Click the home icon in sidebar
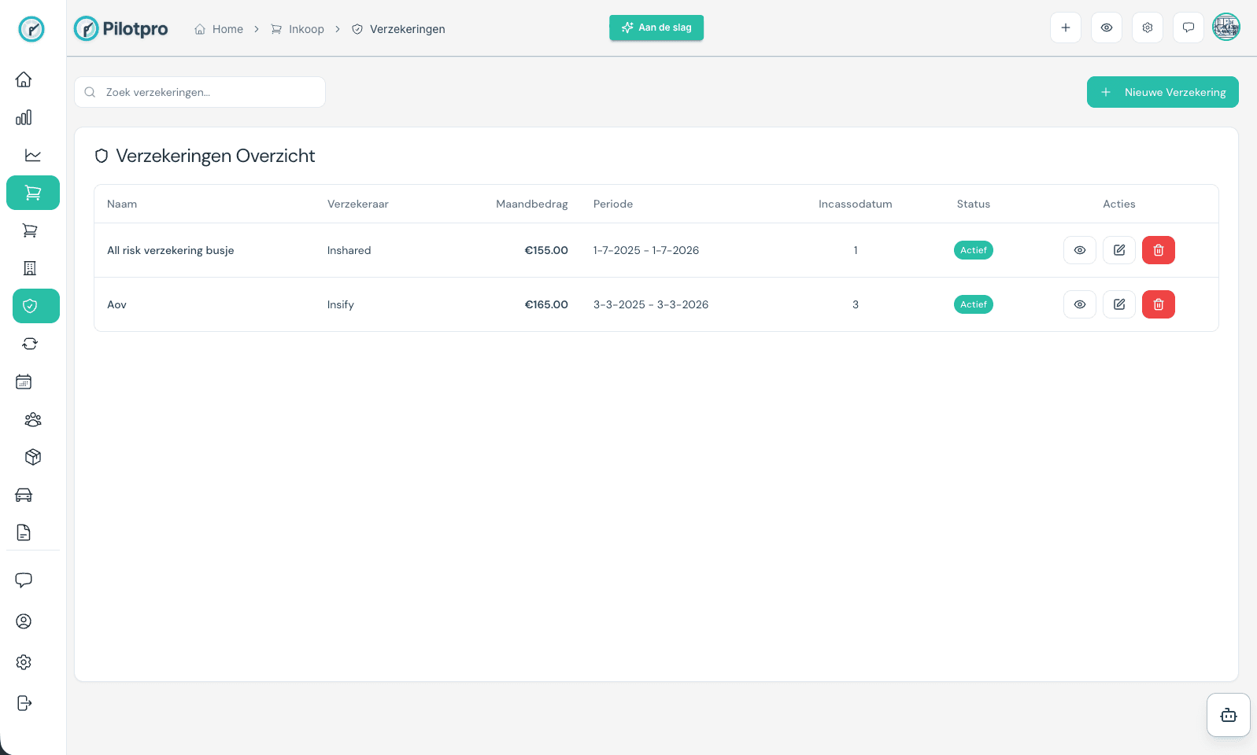Screen dimensions: 1257x755 point(24,79)
